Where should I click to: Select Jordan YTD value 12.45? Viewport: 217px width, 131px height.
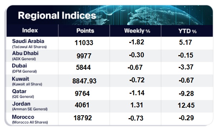point(186,105)
